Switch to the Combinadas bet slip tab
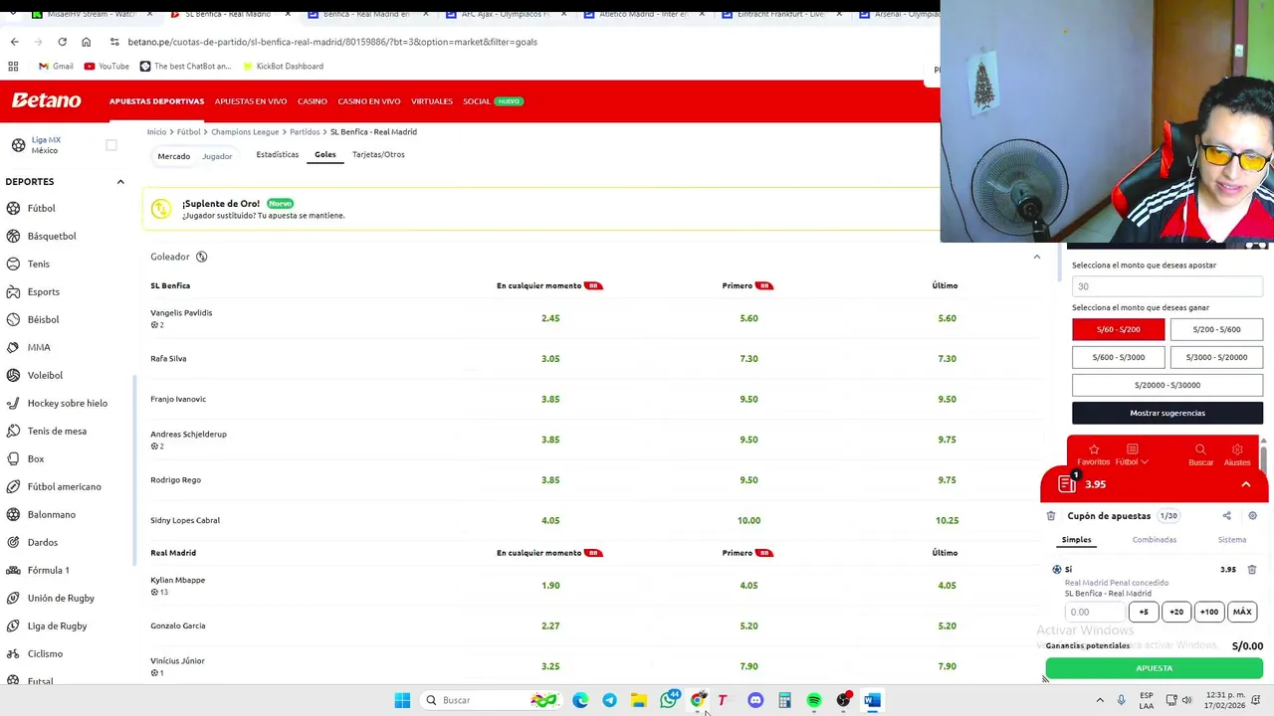 (1154, 540)
